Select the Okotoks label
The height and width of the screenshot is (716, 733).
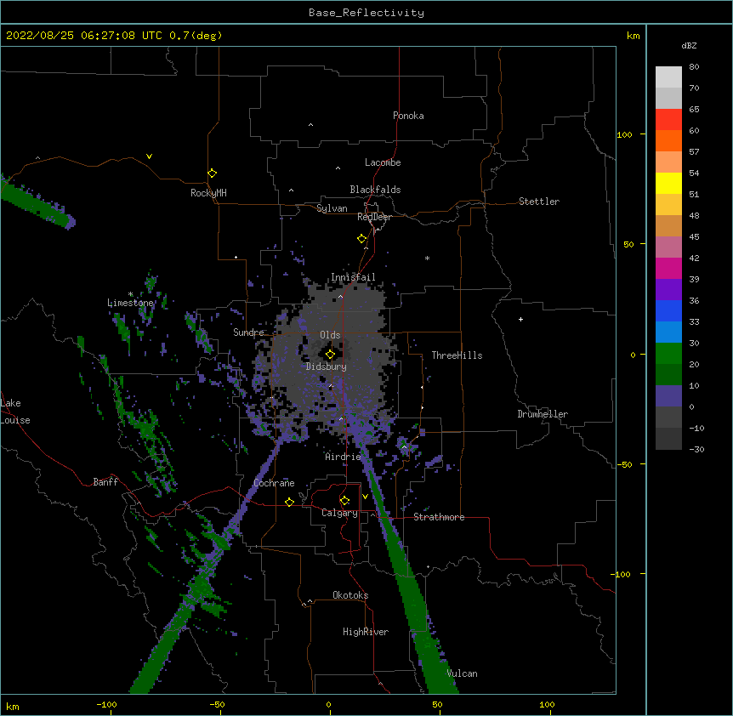(350, 595)
